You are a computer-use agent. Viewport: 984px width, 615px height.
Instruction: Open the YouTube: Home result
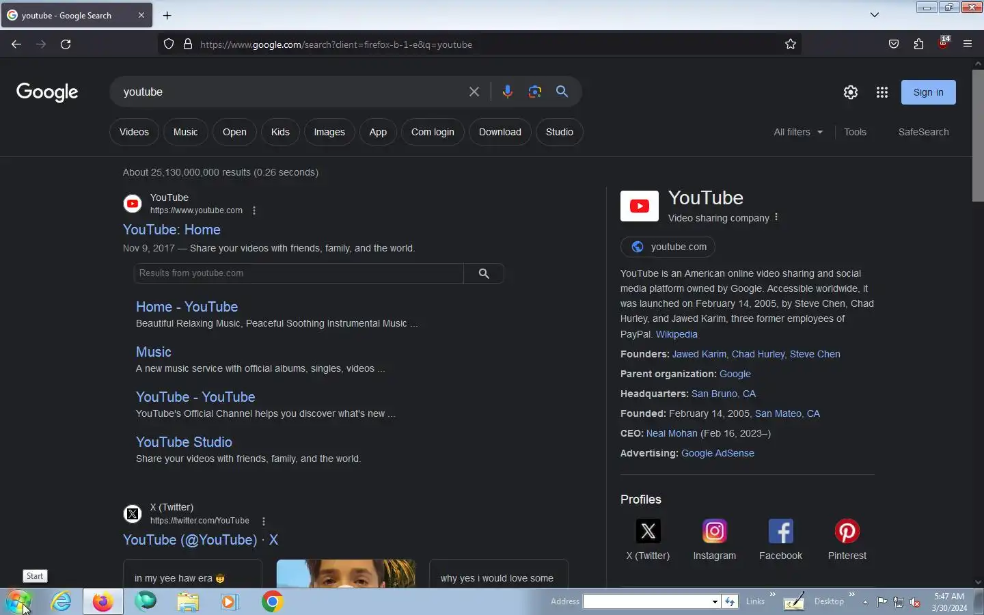[172, 230]
